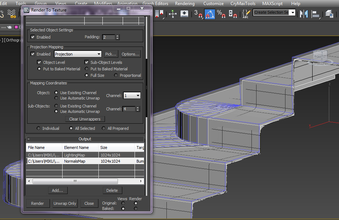339x220 pixels.
Task: Open the Manage Layers icon
Action: click(329, 14)
